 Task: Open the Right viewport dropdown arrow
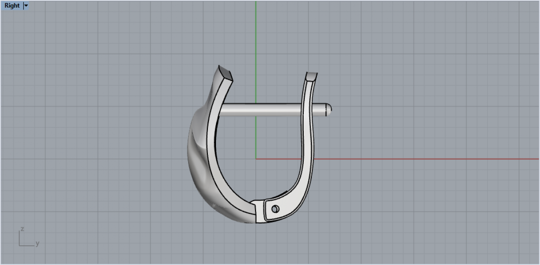pos(26,6)
